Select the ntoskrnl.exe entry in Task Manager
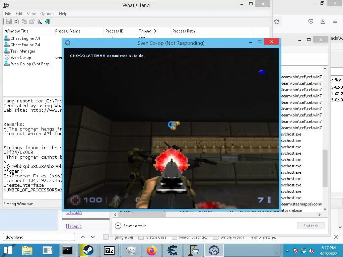 click(x=291, y=210)
